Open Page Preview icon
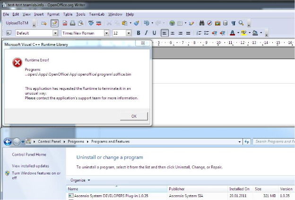Screen dimensions: 295x200 [x=80, y=23]
